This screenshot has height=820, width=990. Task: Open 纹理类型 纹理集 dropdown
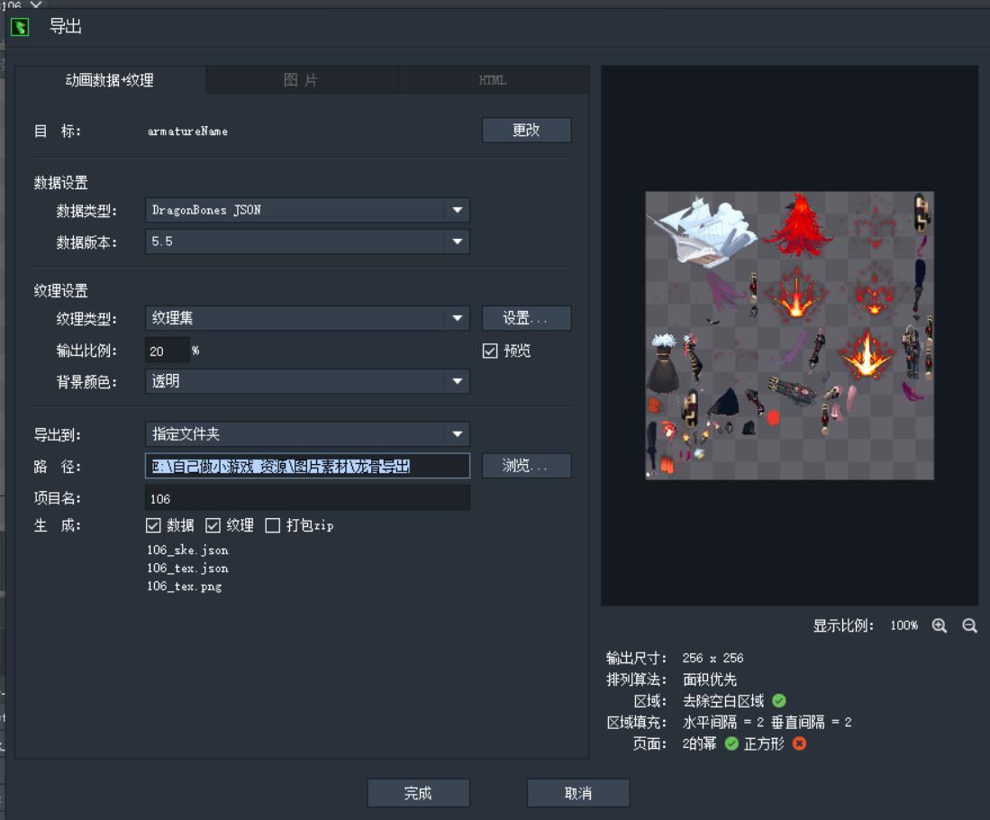tap(307, 318)
